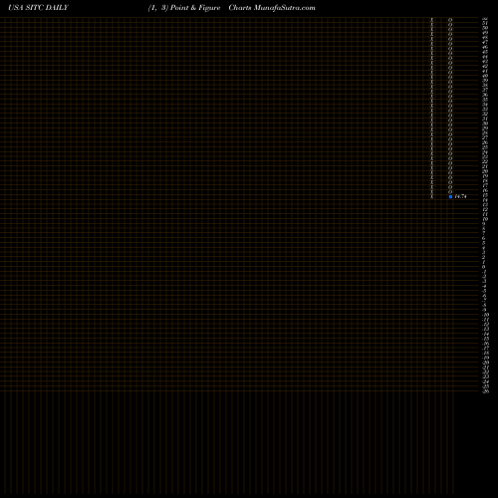Open the 'Charts MunafaSutra.com' text
Screen dimensions: 498x498
272,8
